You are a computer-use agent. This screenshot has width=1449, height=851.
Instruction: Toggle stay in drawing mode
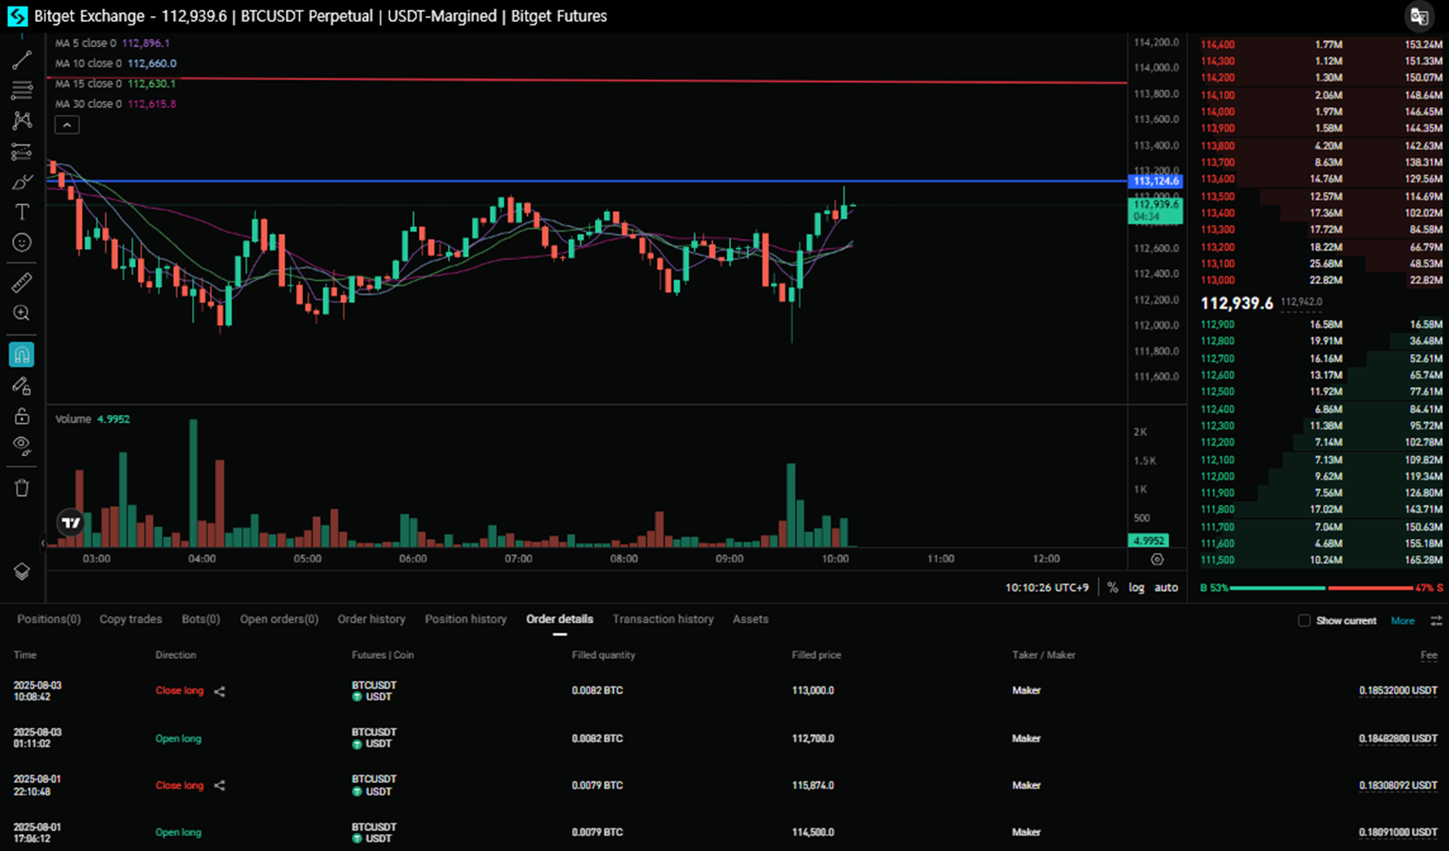[22, 386]
